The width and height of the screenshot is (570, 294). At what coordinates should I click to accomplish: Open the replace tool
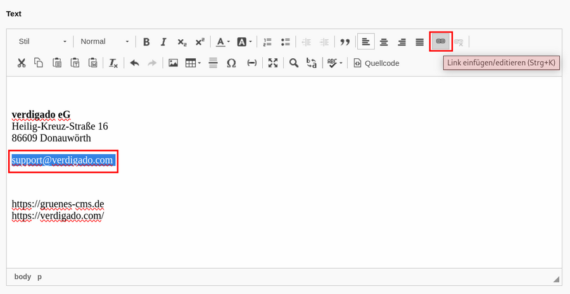click(312, 63)
